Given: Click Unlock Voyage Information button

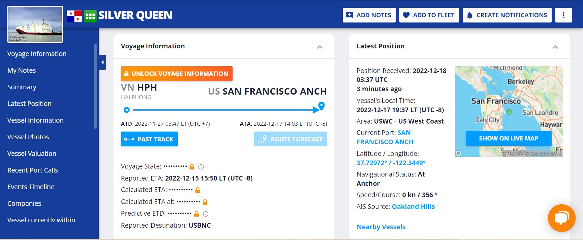Looking at the screenshot, I should [x=177, y=74].
